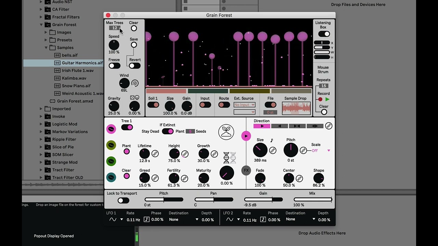This screenshot has height=246, width=438.
Task: Expand the Images folder in browser
Action: pyautogui.click(x=46, y=32)
